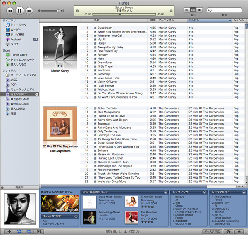Set max volume via the loud speaker icon
Screen dimensions: 248x235
(62, 11)
